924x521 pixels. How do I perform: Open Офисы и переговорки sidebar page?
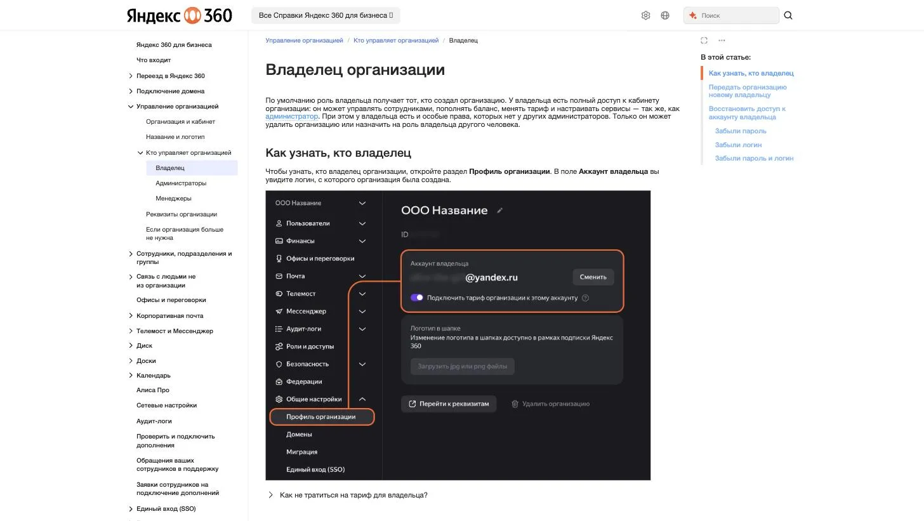pyautogui.click(x=171, y=300)
